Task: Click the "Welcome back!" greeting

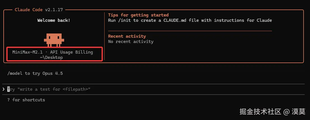Action: [x=54, y=20]
